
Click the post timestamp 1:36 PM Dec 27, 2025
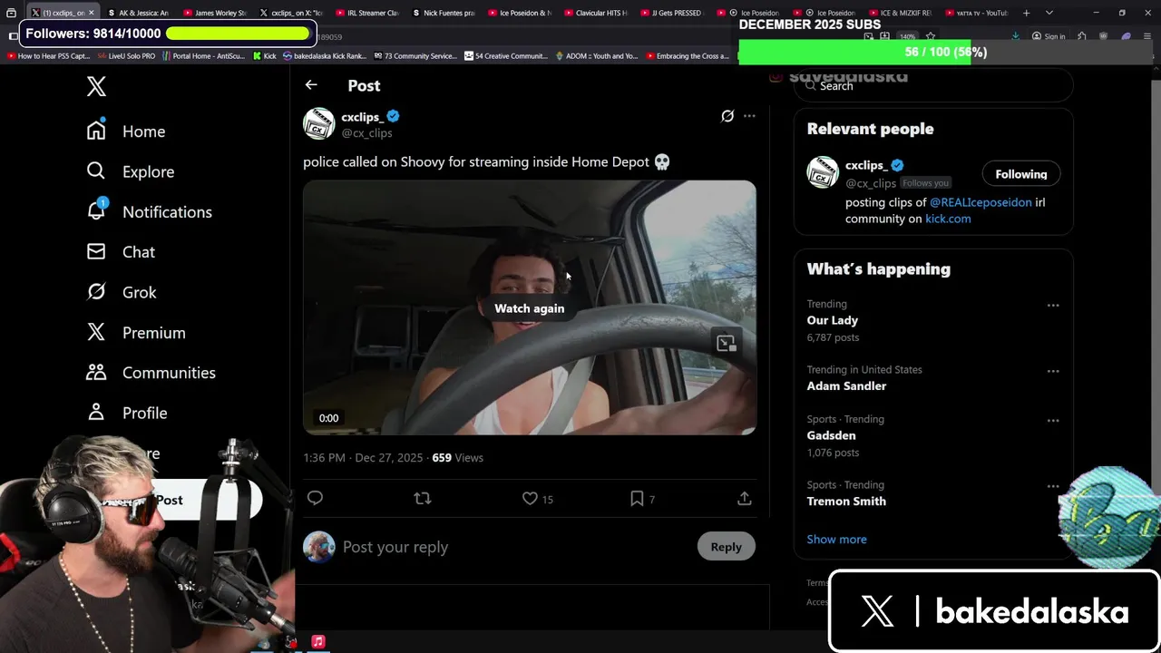tap(363, 458)
